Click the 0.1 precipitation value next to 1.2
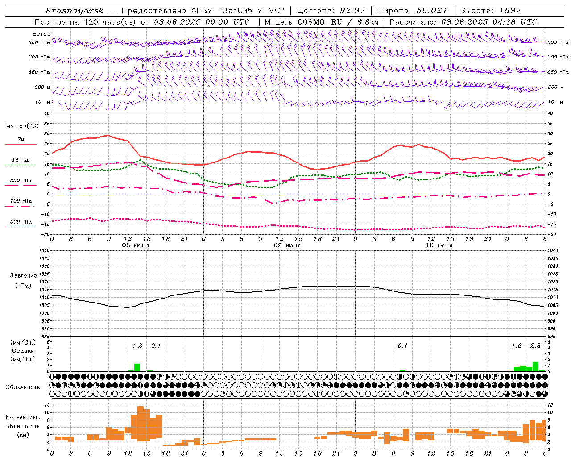571x457 pixels. pos(156,345)
